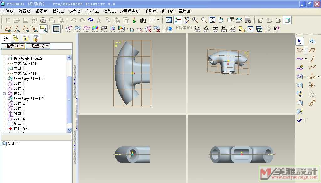Click the Repaint screen icon

169,20
